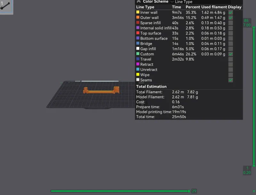Click the bottom handle of layer slider

[254, 166]
